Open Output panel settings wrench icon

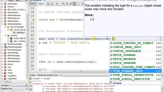[x=31, y=89]
